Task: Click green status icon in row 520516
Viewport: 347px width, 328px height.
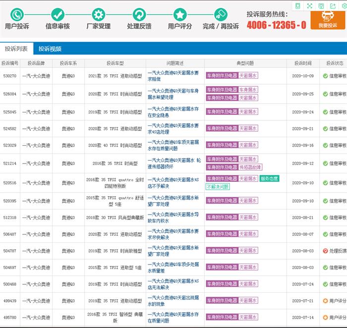Action: coord(325,183)
